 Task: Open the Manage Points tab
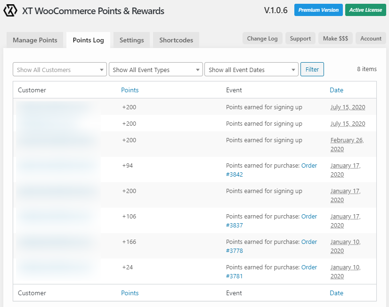35,40
